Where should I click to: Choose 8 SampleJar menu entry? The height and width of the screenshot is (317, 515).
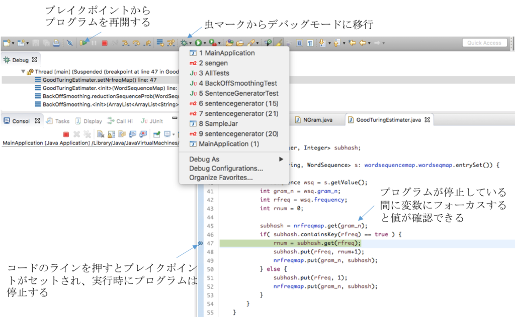(x=234, y=124)
